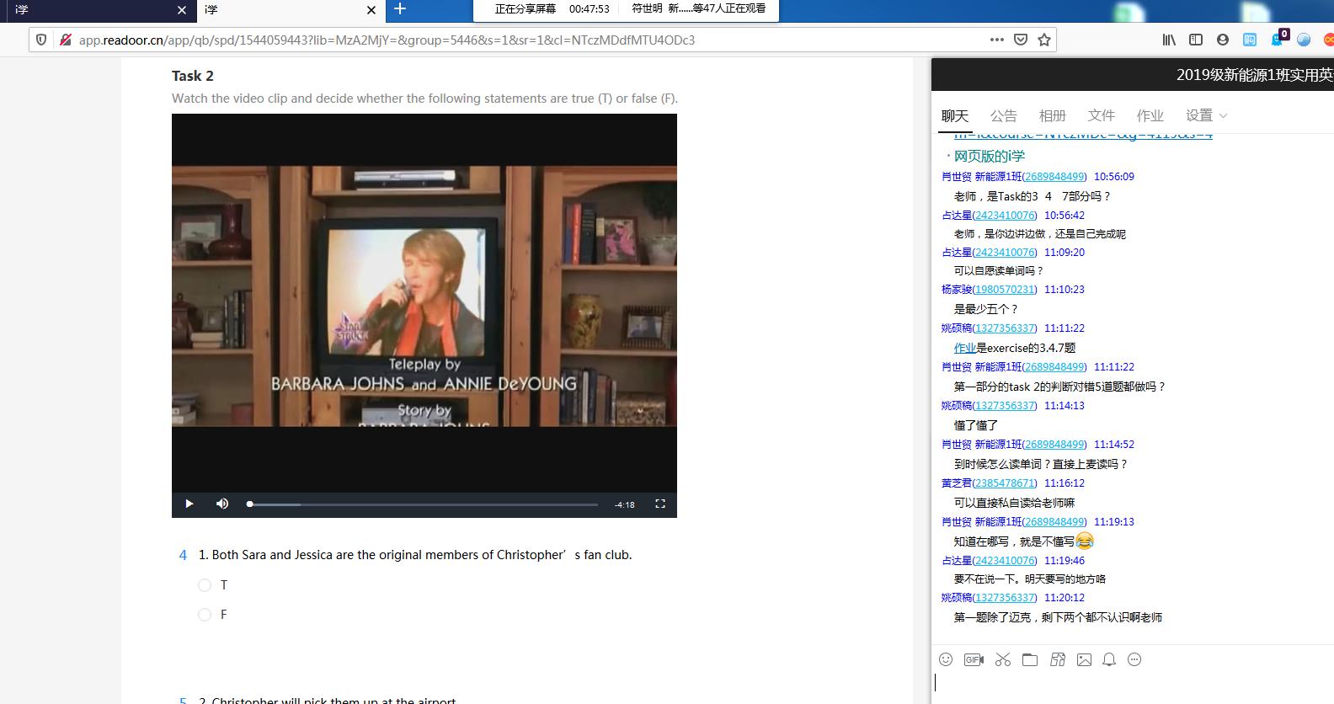Screen dimensions: 1334x704
Task: Click the message 是最少五个？
Action: tap(986, 309)
